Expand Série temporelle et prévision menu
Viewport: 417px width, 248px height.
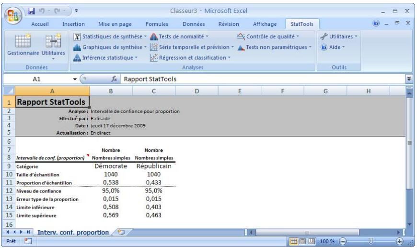(192, 47)
